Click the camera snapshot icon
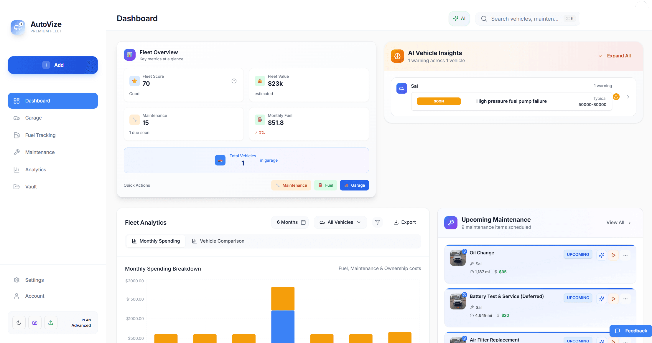 (35, 323)
